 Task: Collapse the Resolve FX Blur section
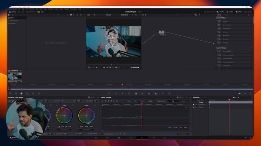(252, 18)
